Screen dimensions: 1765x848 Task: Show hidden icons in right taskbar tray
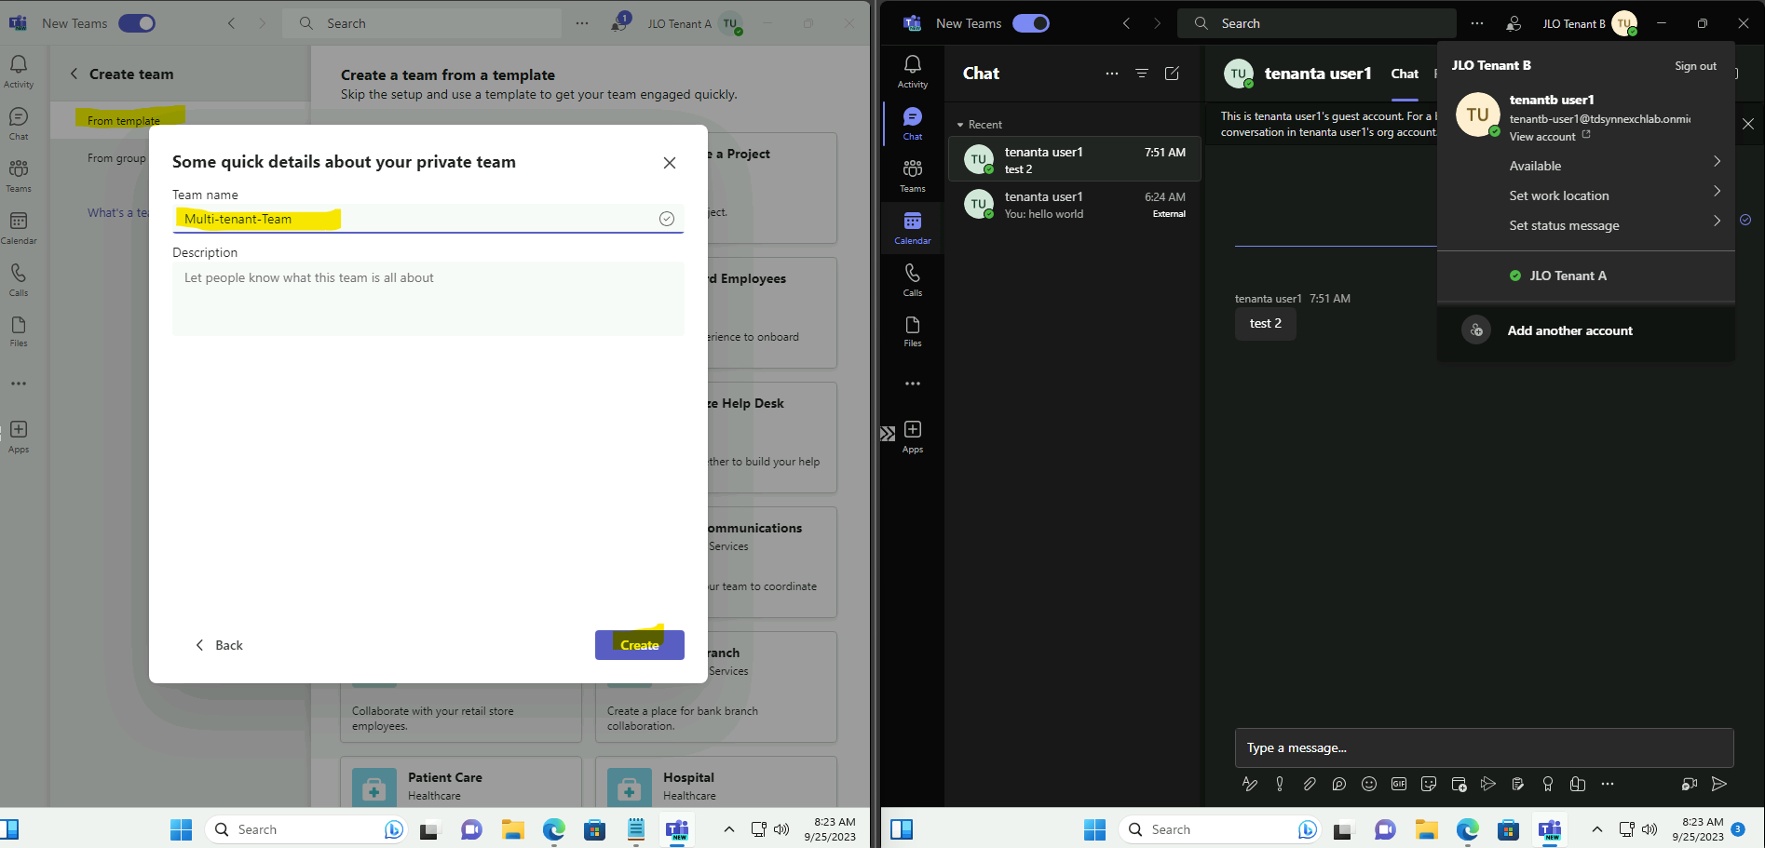coord(1596,829)
